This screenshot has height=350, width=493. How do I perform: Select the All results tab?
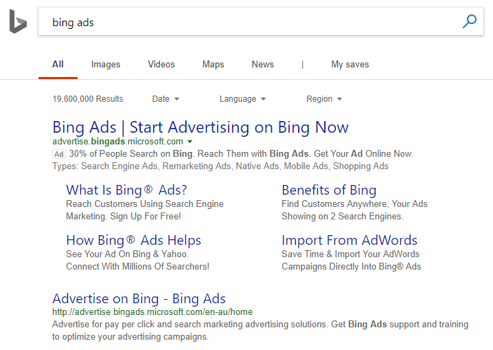coord(58,65)
